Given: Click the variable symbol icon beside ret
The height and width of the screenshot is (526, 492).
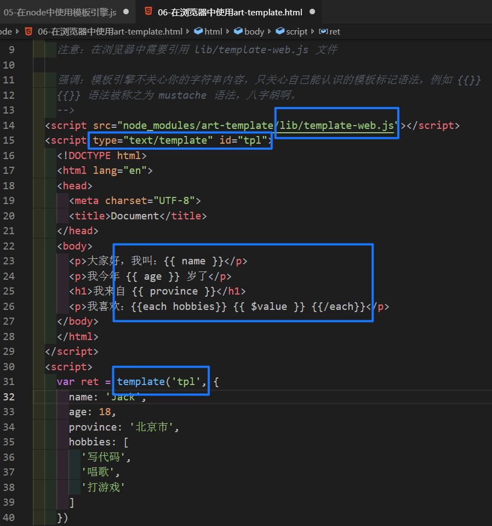Looking at the screenshot, I should click(323, 31).
